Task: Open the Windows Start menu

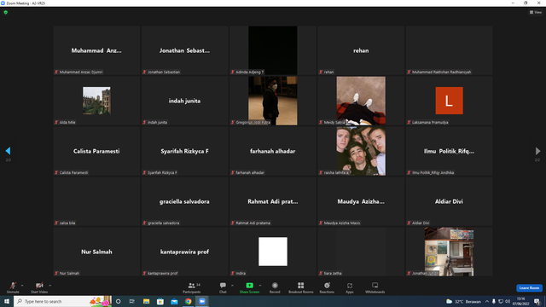Action: 7,301
